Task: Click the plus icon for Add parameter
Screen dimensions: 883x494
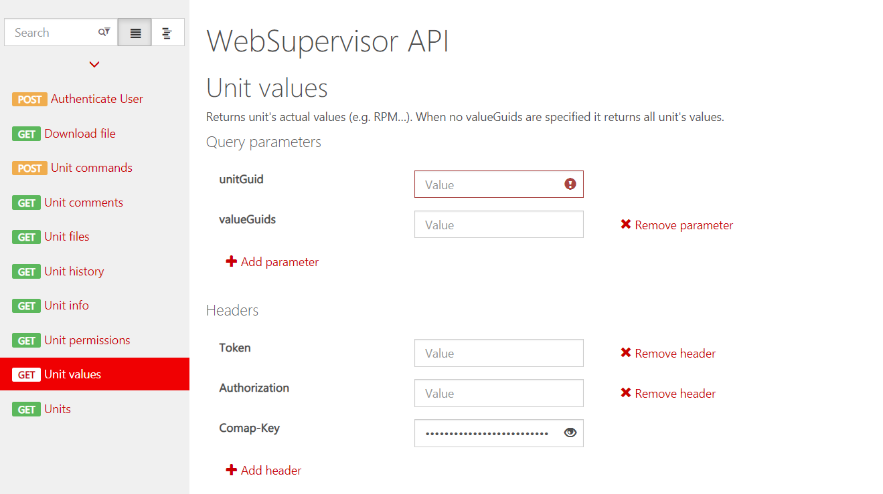Action: [x=232, y=261]
